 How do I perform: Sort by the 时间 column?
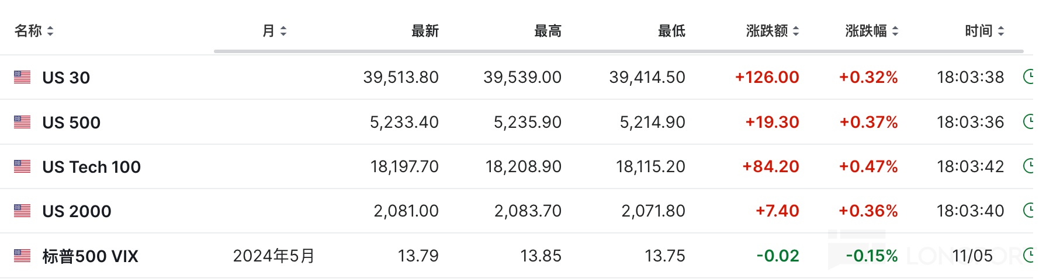pos(984,31)
